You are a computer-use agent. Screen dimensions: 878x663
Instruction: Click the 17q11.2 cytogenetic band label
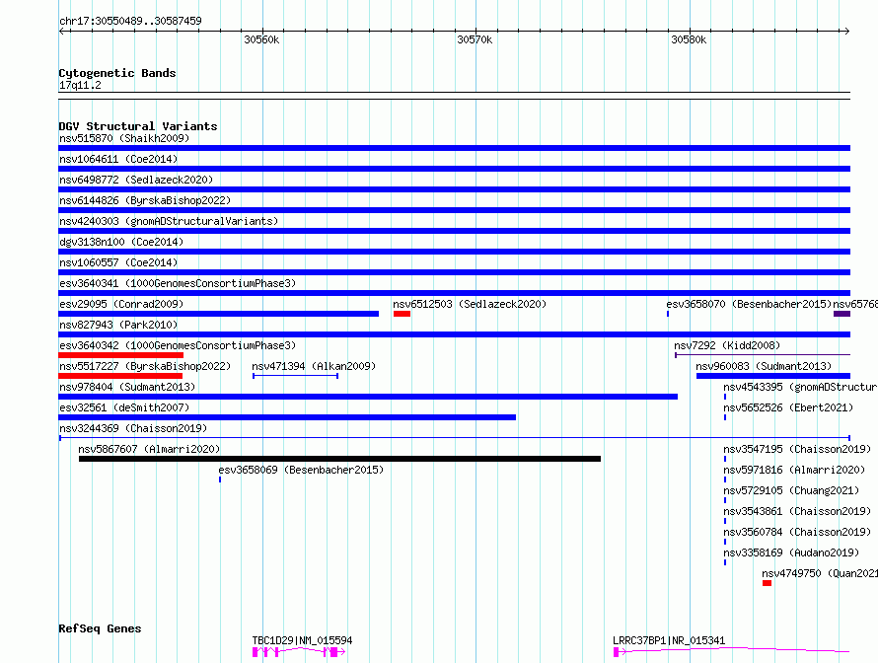80,85
